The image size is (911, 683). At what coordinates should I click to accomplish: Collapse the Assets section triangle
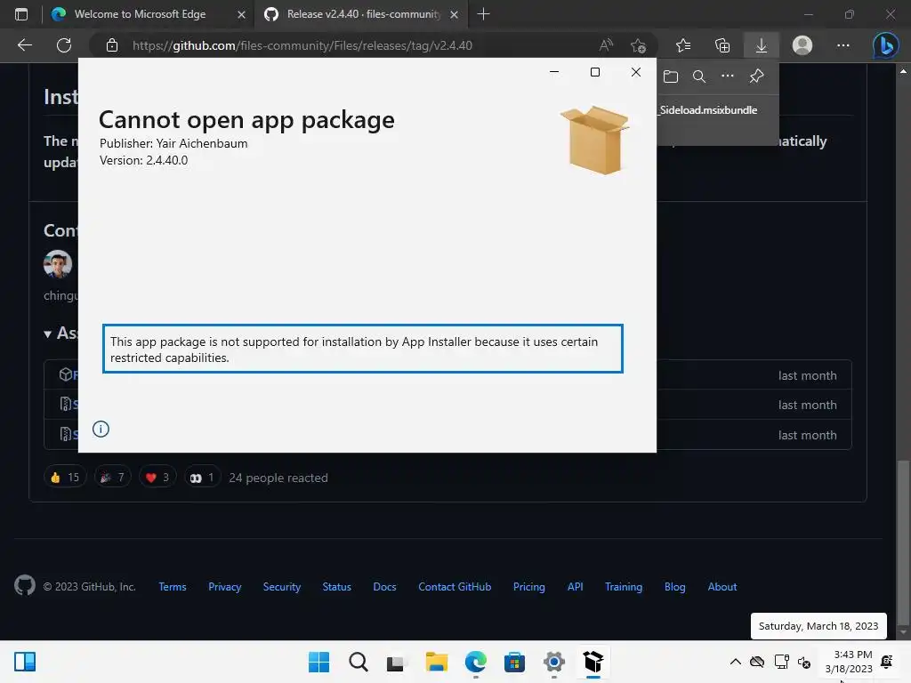48,334
